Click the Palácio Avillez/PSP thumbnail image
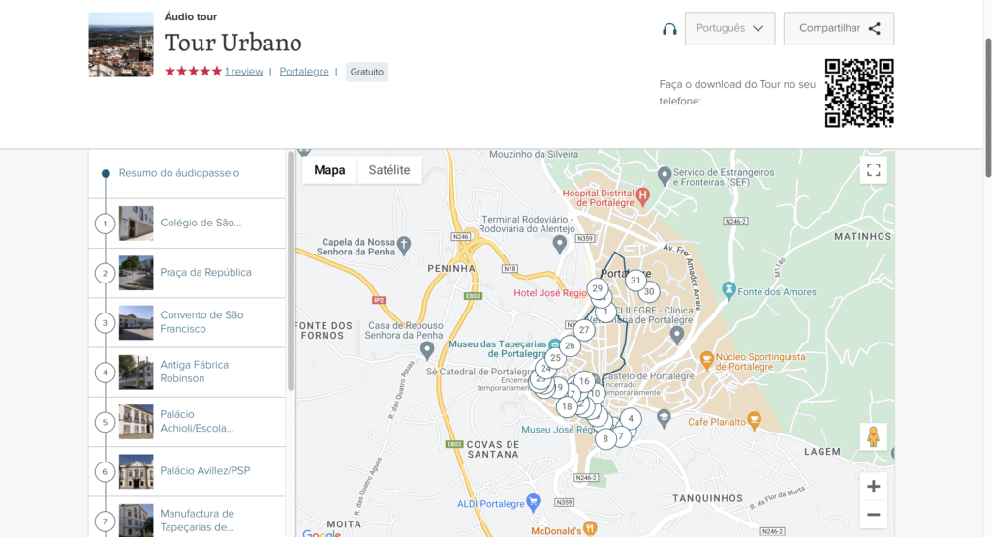Viewport: 992px width, 537px height. click(136, 471)
